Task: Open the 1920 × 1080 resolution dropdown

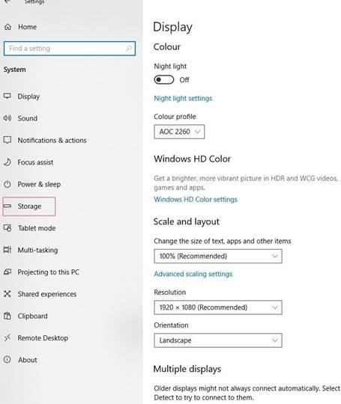Action: (x=218, y=307)
